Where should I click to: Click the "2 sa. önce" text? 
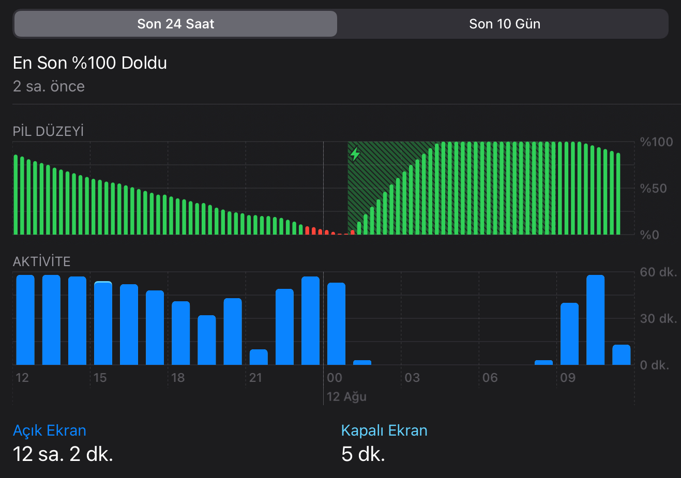click(49, 86)
